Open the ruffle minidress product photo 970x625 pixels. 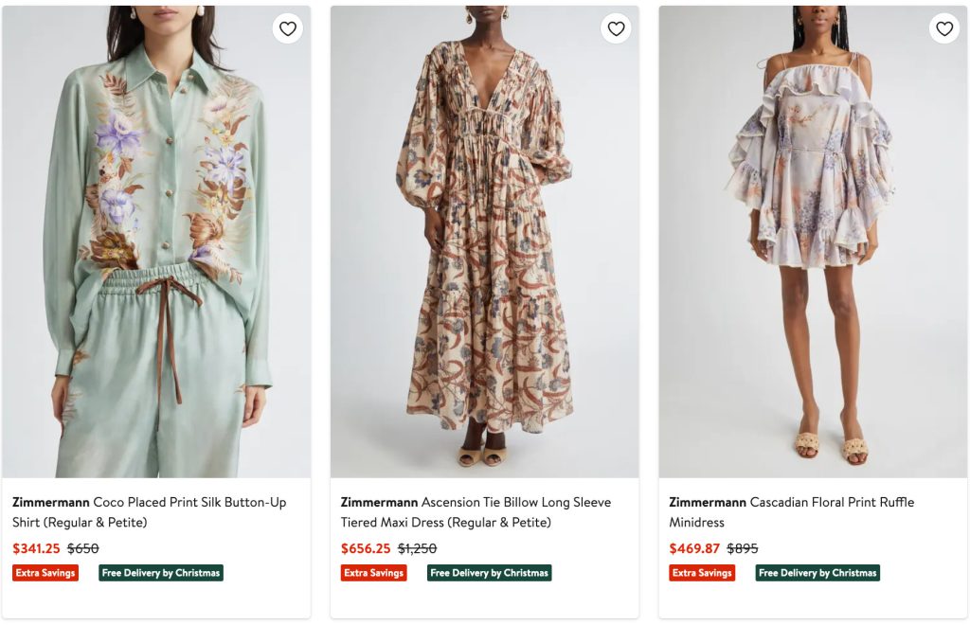click(813, 246)
